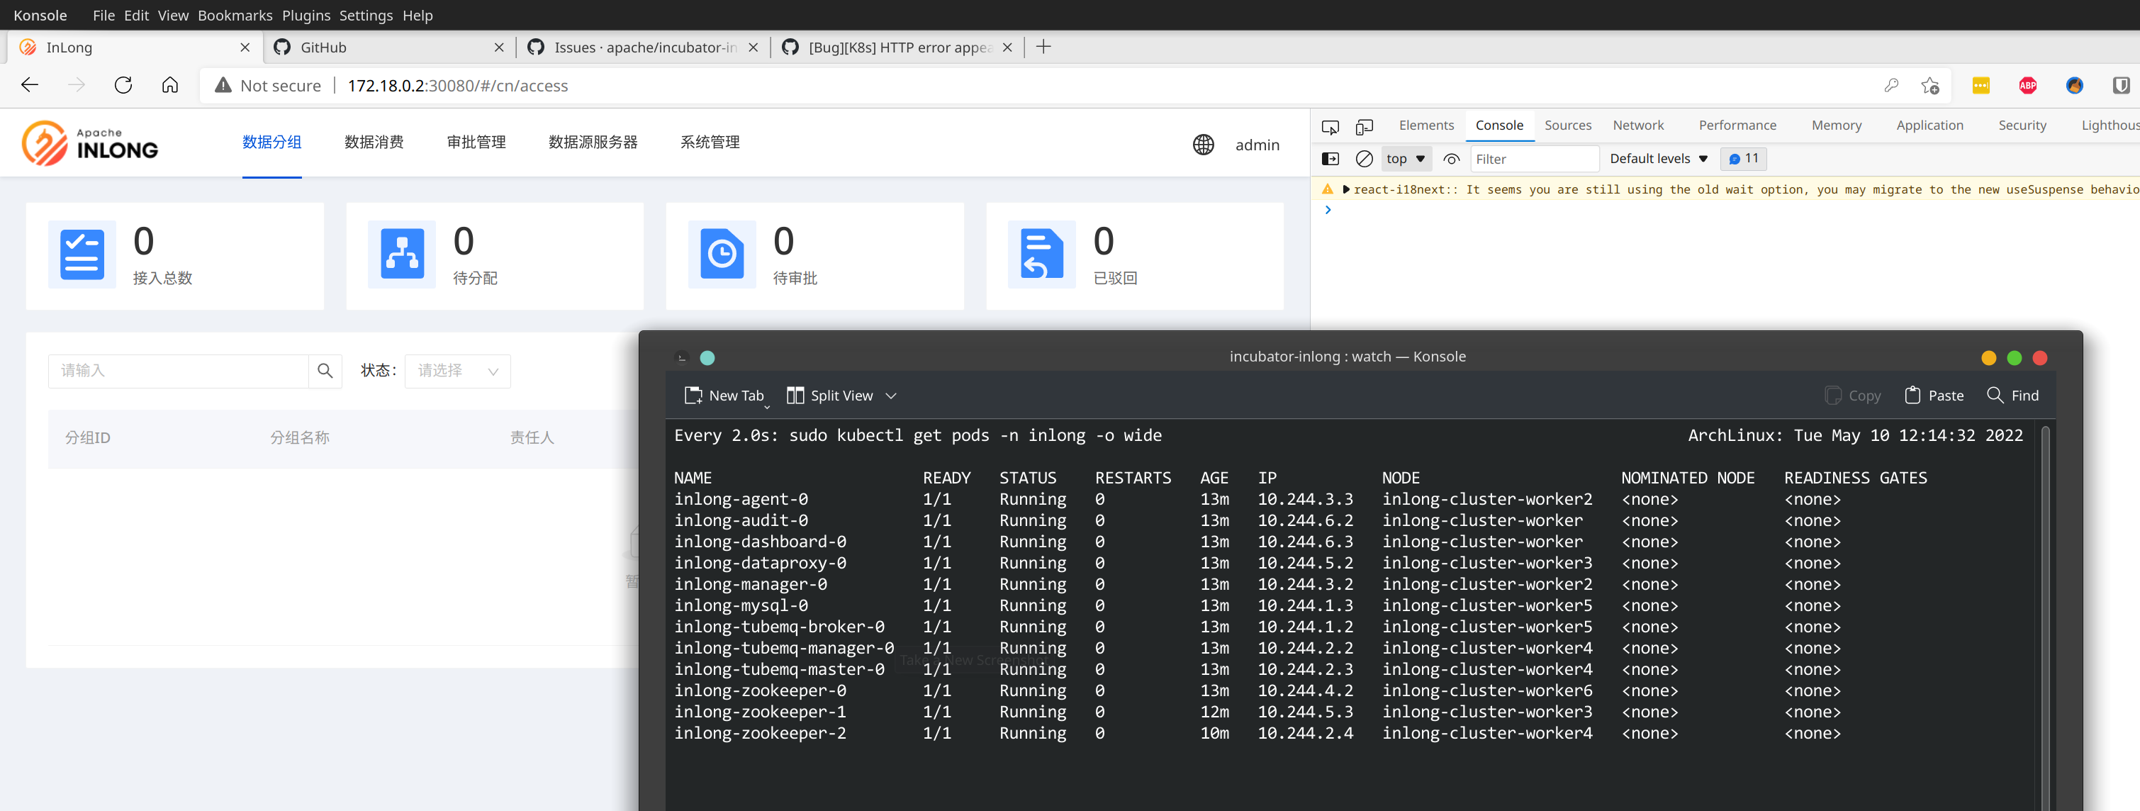Select the DevTools inspect element icon
The width and height of the screenshot is (2140, 811).
click(1330, 126)
